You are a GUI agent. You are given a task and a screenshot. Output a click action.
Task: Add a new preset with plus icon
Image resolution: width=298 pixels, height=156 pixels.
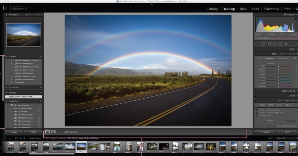[40, 56]
